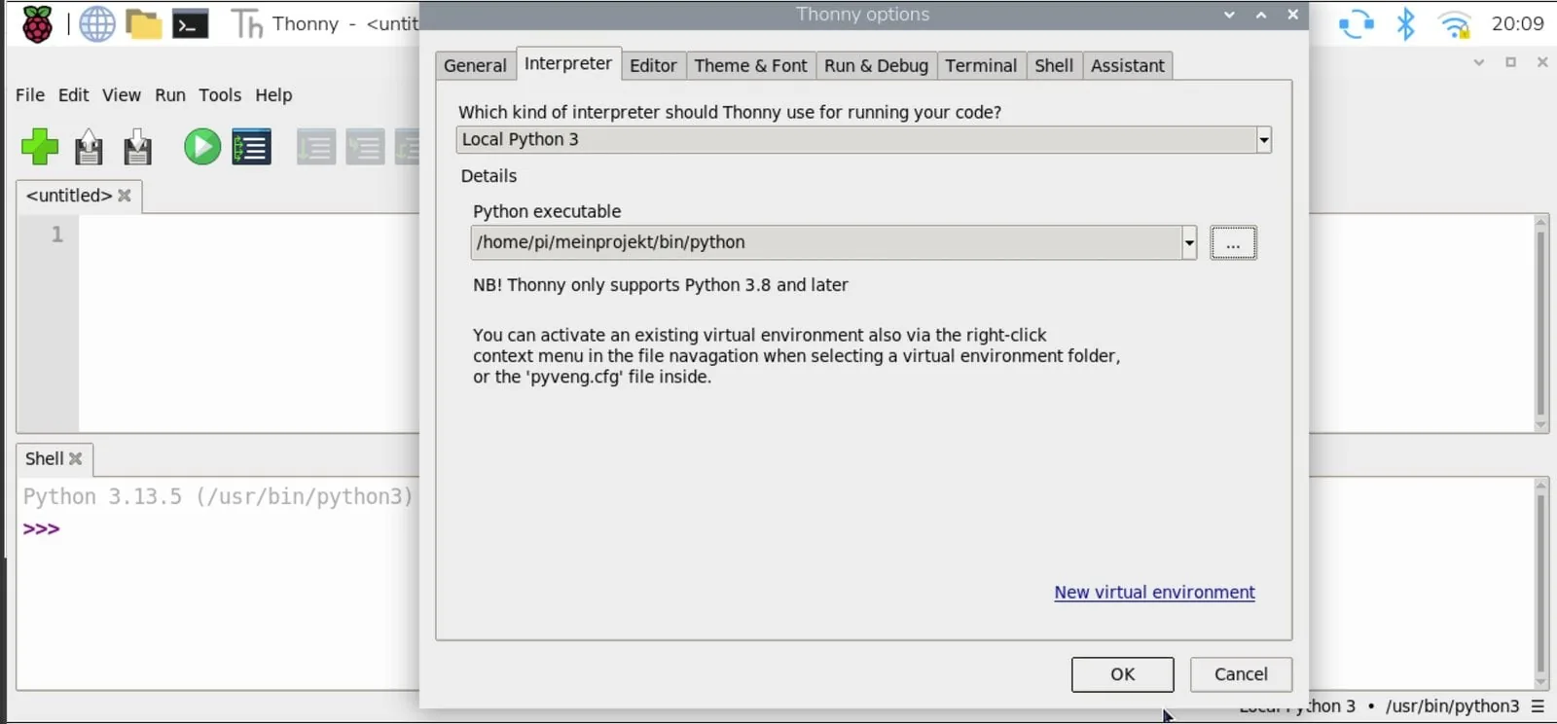The image size is (1557, 724).
Task: Switch to the General tab
Action: pos(475,65)
